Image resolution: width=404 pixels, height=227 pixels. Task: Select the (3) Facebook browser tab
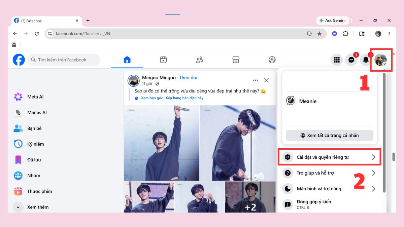pyautogui.click(x=47, y=21)
